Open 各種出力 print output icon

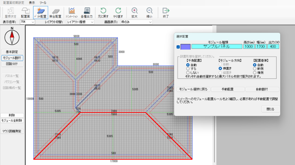87,13
